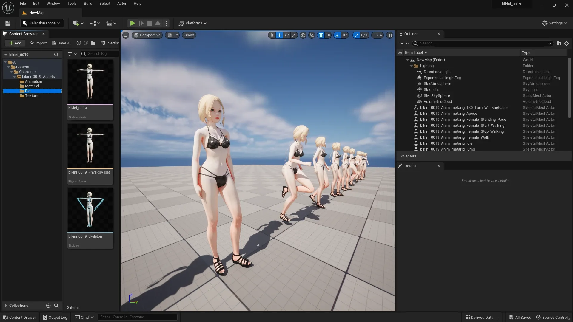Toggle rotation snapping off

[338, 35]
